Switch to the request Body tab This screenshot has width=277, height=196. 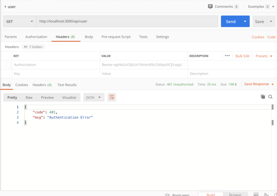point(89,37)
